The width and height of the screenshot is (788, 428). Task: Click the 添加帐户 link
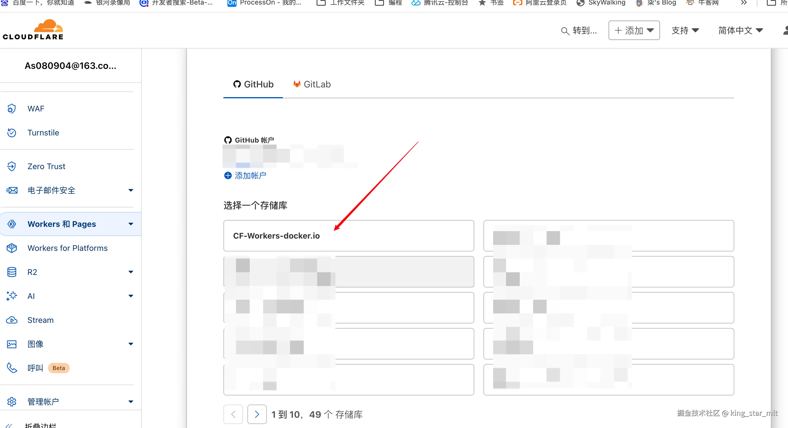250,175
